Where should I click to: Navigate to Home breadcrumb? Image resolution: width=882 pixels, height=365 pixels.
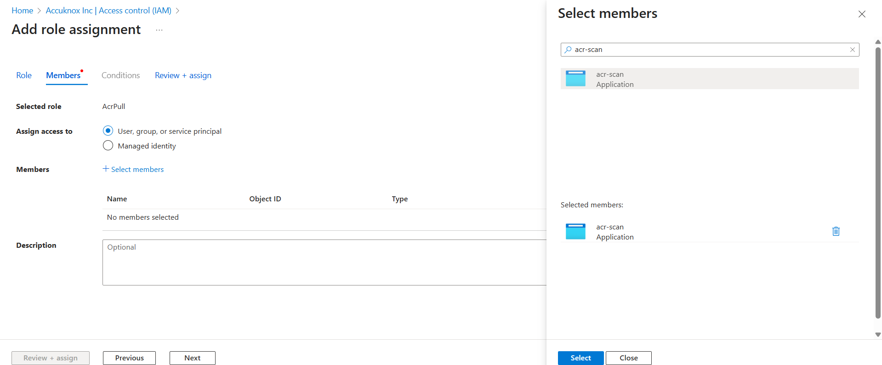pos(23,11)
